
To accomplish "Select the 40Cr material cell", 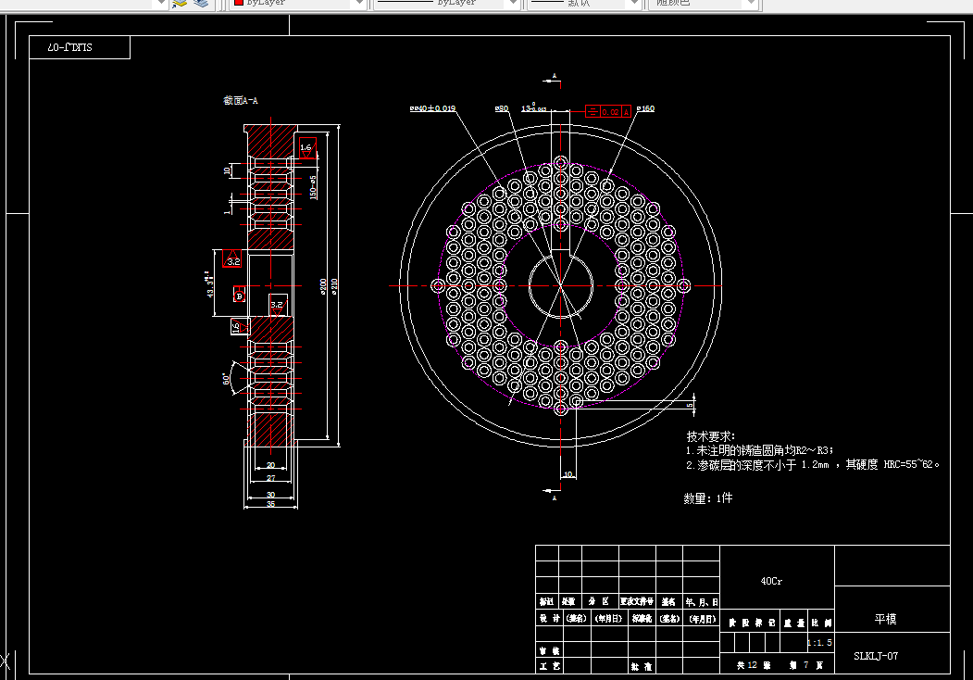I will click(771, 581).
